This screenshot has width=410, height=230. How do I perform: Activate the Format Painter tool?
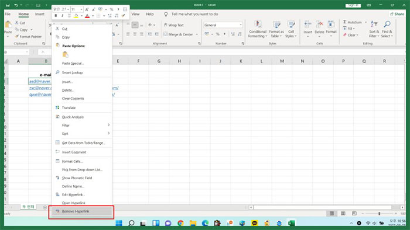[28, 37]
